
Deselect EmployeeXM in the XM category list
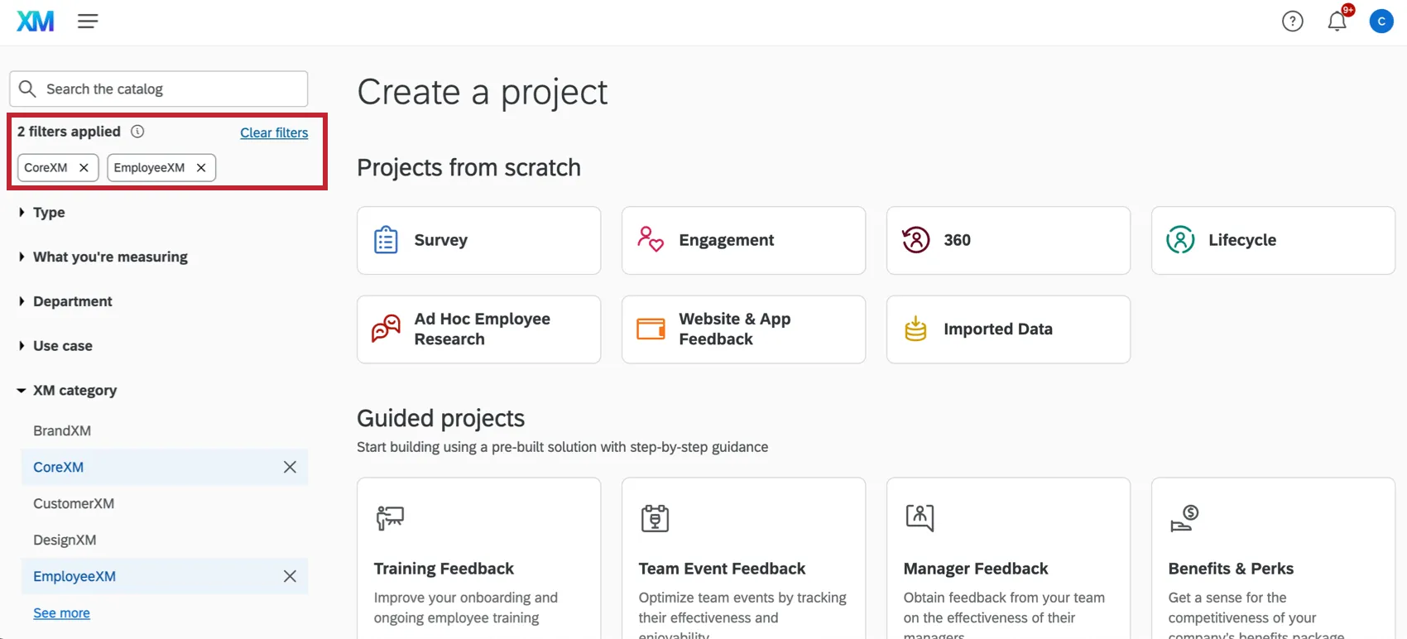tap(290, 576)
